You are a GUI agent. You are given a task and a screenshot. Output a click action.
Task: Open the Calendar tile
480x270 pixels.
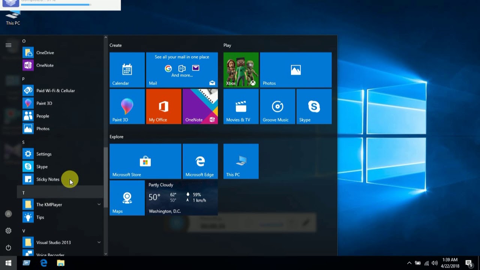(127, 70)
